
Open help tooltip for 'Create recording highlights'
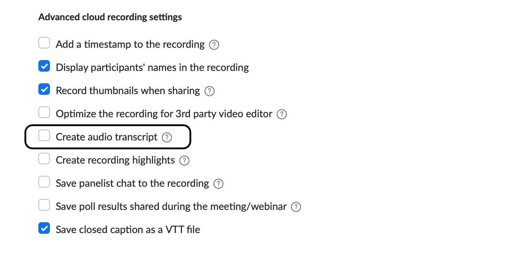pyautogui.click(x=184, y=161)
